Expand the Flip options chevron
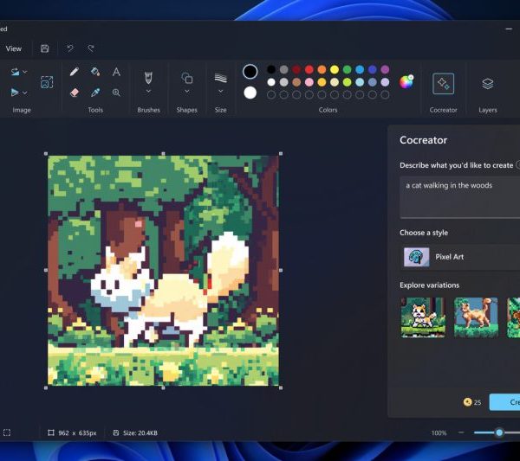This screenshot has width=520, height=461. coord(25,93)
